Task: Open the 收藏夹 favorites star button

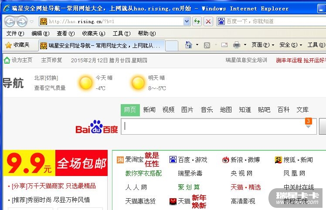Action: tap(17, 45)
